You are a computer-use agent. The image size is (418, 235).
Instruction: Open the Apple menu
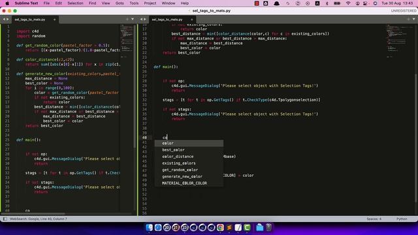(x=7, y=3)
